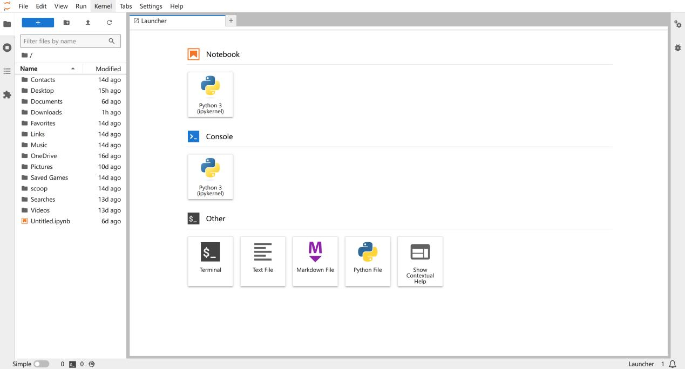Toggle Simple interface mode switch
This screenshot has width=685, height=369.
click(41, 364)
